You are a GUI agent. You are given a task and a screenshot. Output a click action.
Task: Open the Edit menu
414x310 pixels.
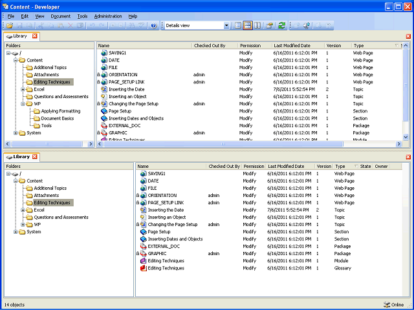click(x=25, y=16)
